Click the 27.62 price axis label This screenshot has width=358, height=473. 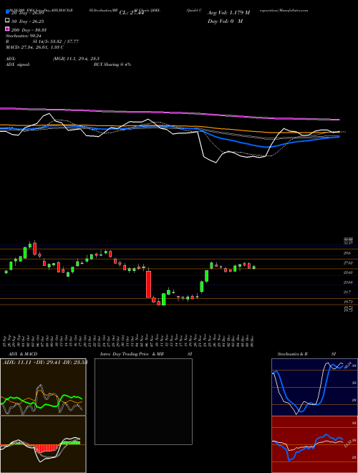349,263
